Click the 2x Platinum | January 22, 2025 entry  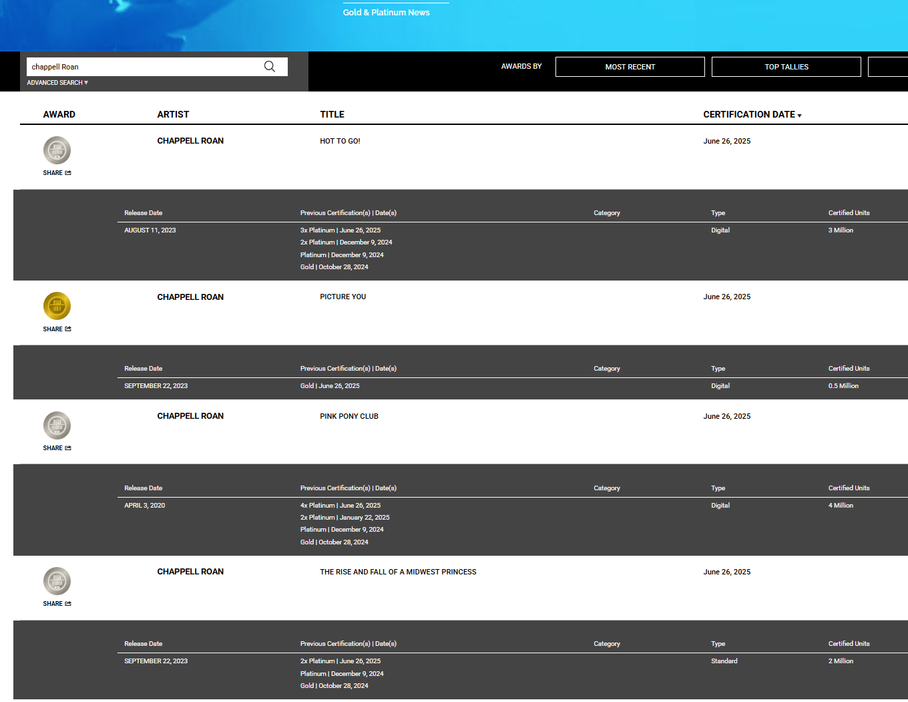(345, 518)
